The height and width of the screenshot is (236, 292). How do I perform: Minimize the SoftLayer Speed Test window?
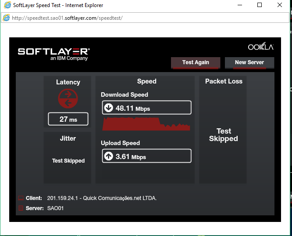(239, 5)
